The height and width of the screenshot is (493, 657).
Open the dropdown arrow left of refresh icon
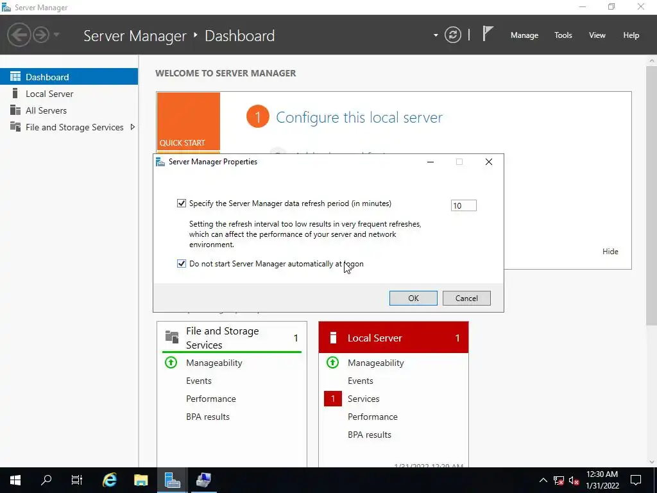[436, 35]
